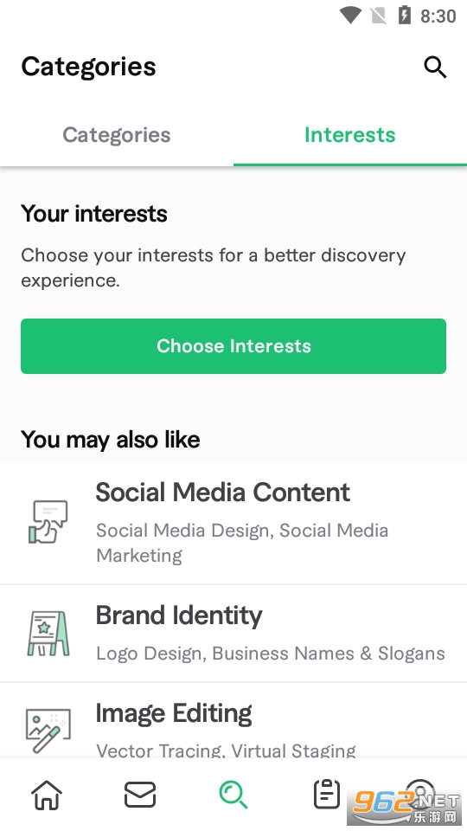Open the Image Editing category
The height and width of the screenshot is (831, 467).
[x=233, y=721]
